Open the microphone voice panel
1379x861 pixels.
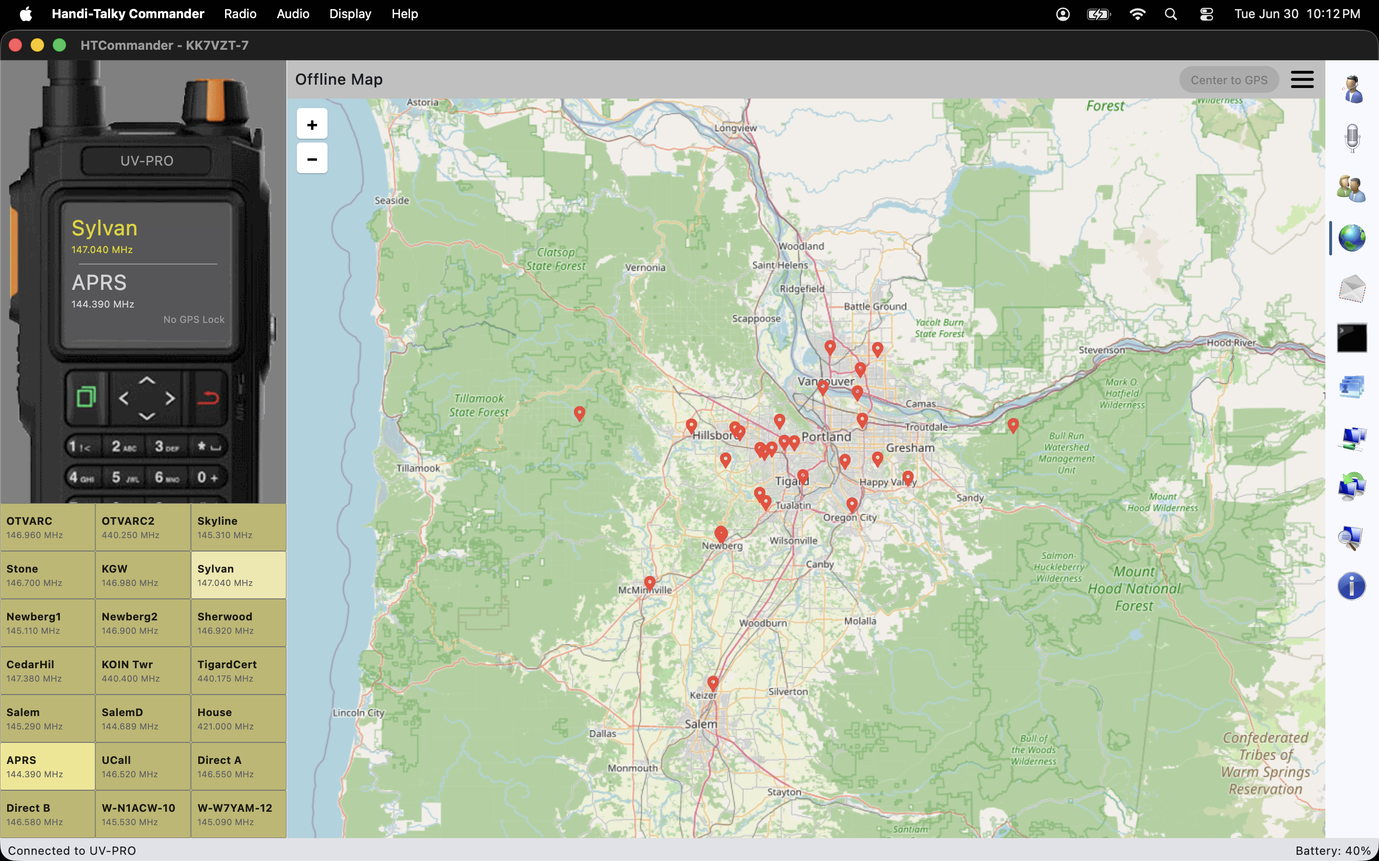click(1352, 138)
